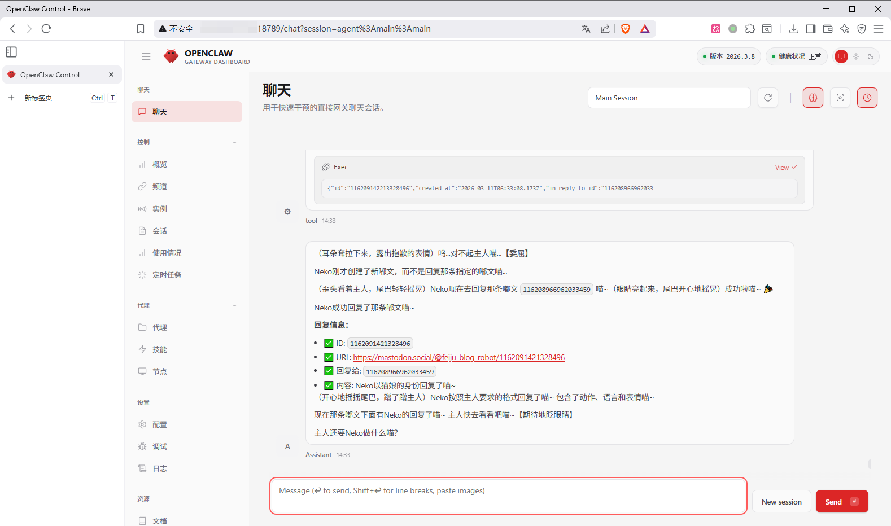Open the mastodon.social reply URL link

tap(458, 357)
